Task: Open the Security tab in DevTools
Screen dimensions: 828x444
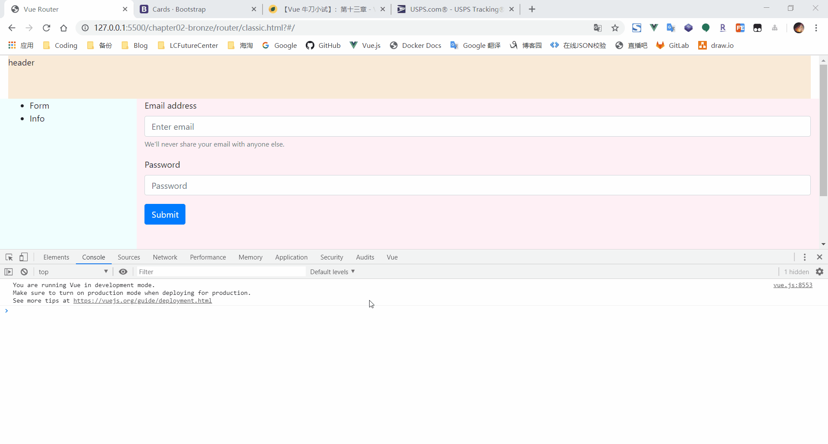Action: coord(332,257)
